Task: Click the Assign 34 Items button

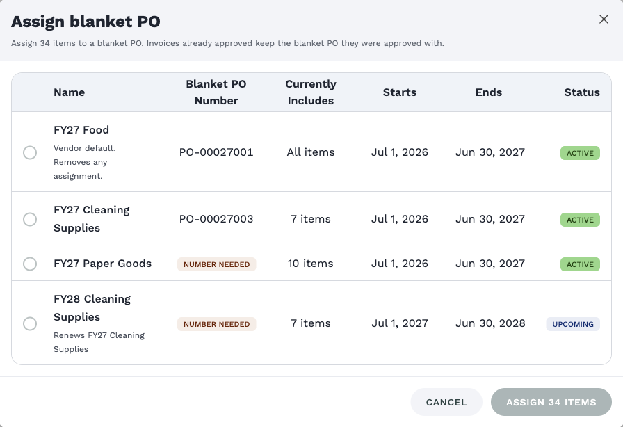Action: point(551,402)
